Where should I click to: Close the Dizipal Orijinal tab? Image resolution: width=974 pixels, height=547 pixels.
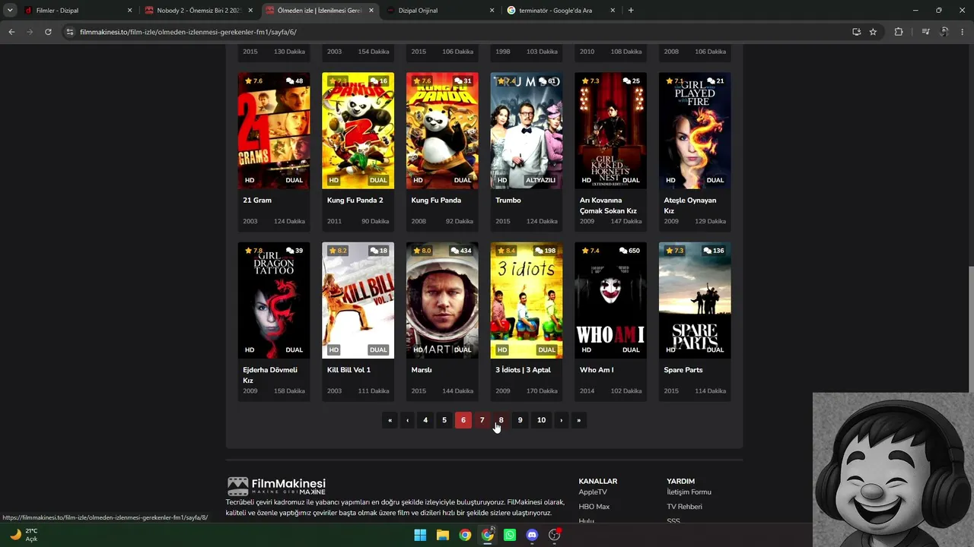492,11
